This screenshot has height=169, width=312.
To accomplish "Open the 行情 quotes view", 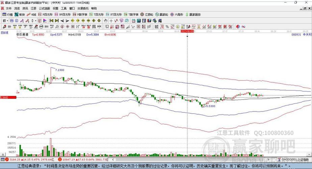I will click(x=7, y=15).
